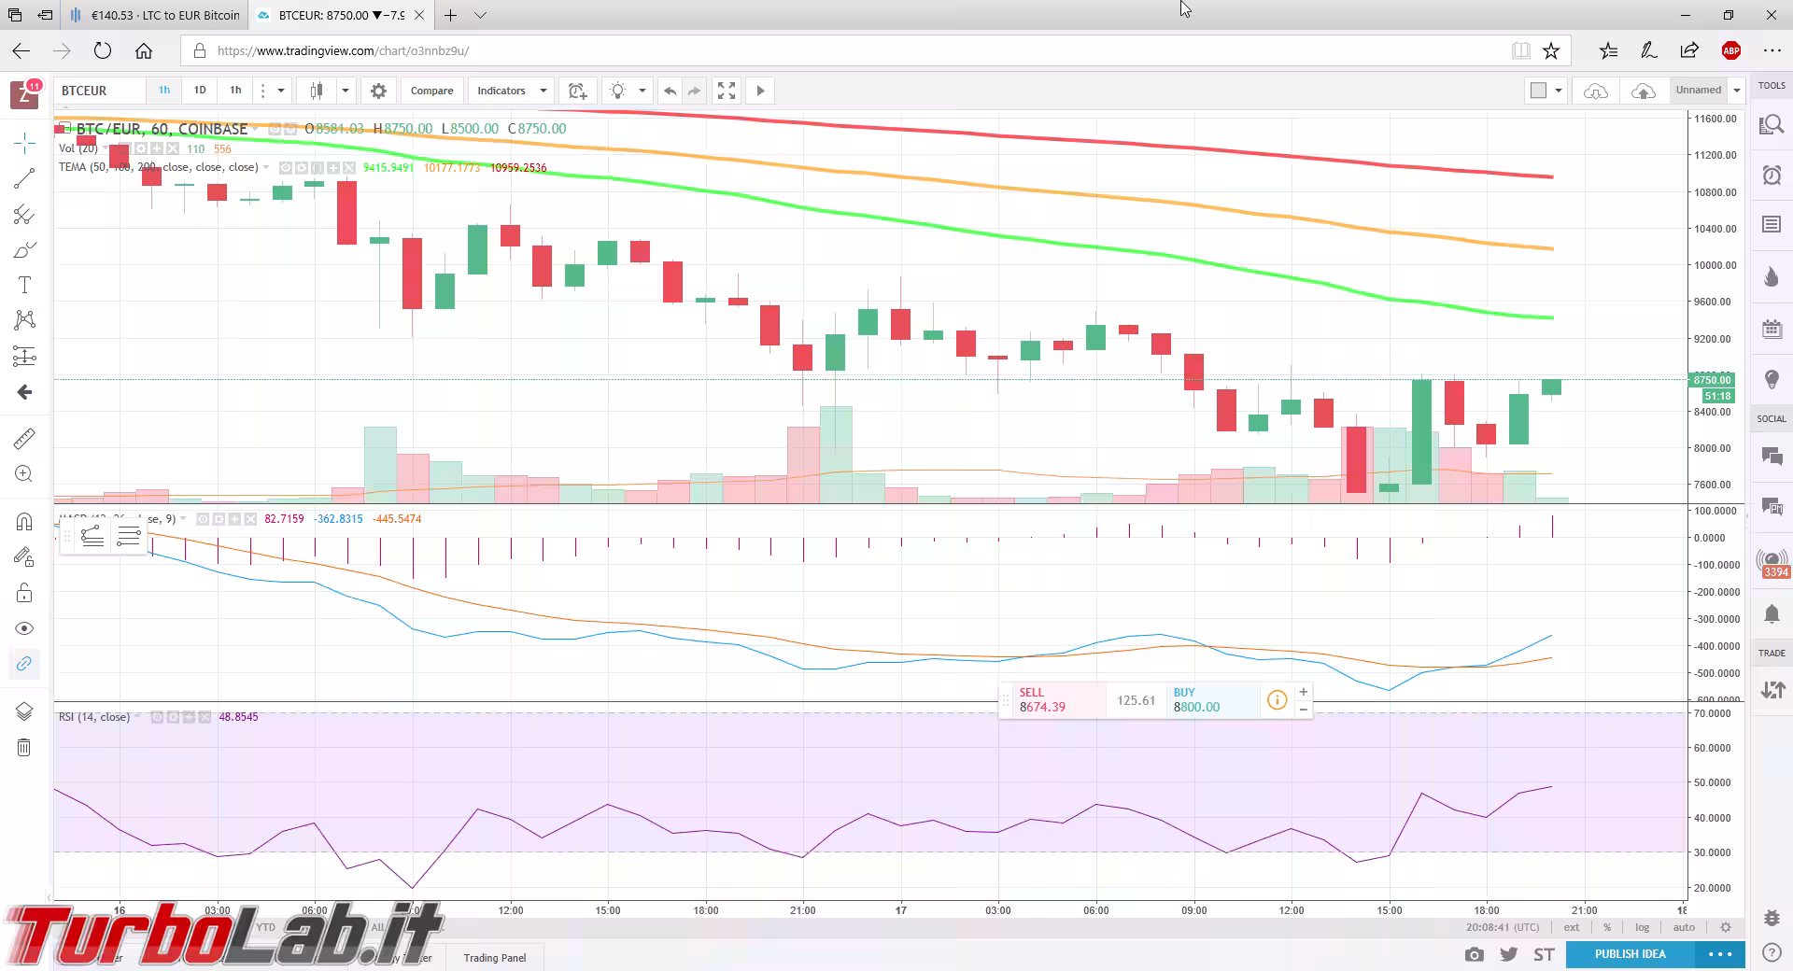Select the prediction and measurement tool
The image size is (1793, 971).
pyautogui.click(x=24, y=356)
